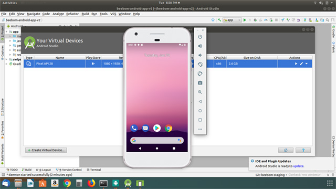Open Firefox from the dock

(91, 183)
